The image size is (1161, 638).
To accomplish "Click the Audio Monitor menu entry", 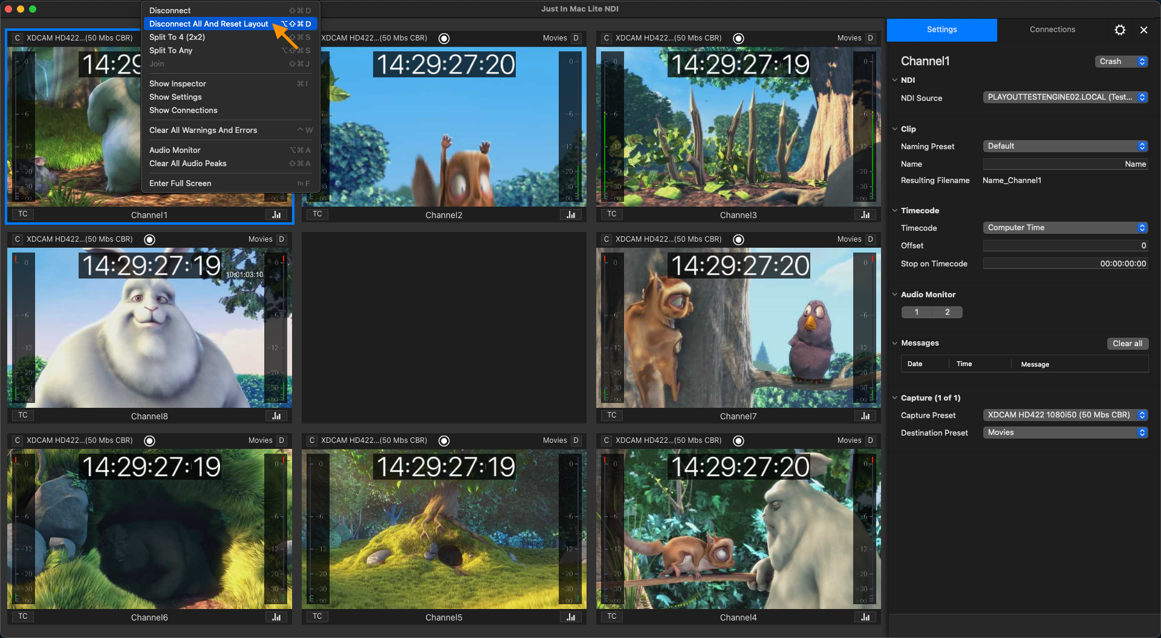I will point(230,150).
